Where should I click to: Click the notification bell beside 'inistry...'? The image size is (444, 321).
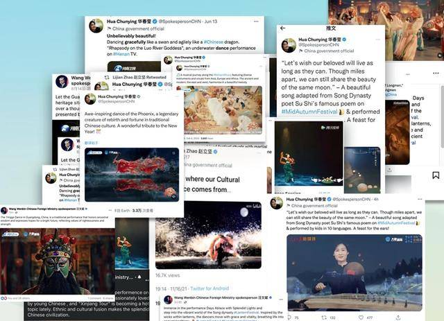[x=139, y=277]
